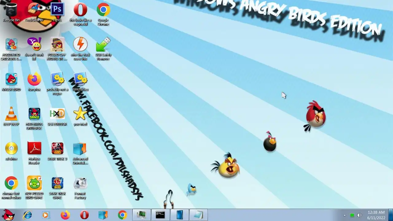Open the cd drive icon

click(x=11, y=151)
